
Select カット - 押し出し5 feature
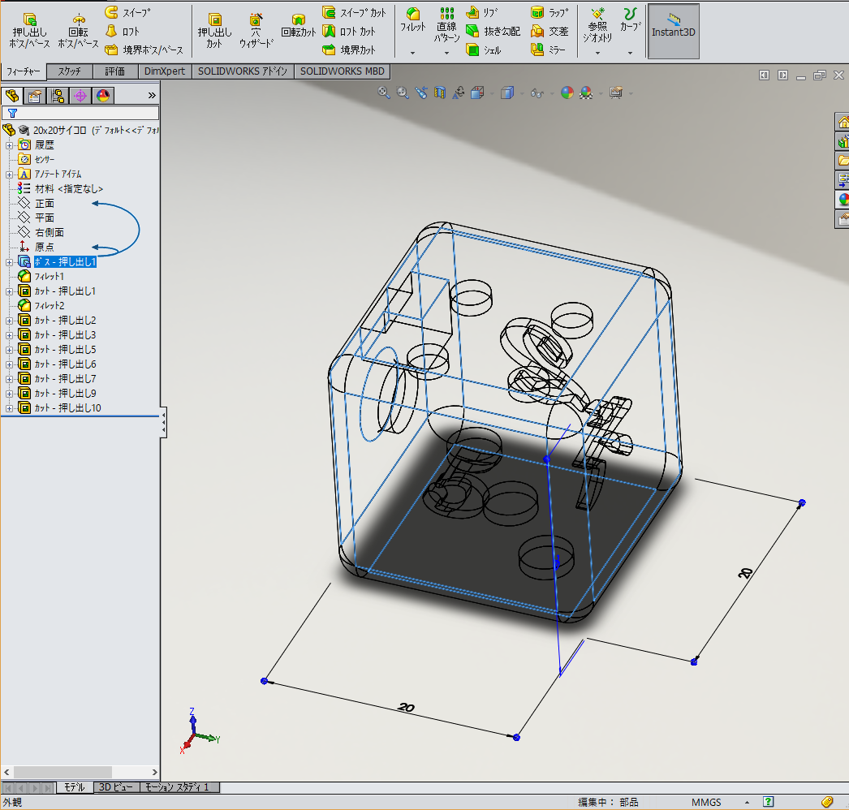click(65, 349)
